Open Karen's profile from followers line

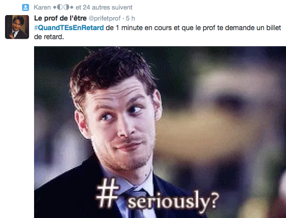click(x=42, y=8)
